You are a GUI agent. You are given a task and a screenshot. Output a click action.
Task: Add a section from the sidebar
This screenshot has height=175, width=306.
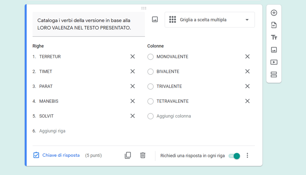click(x=274, y=75)
